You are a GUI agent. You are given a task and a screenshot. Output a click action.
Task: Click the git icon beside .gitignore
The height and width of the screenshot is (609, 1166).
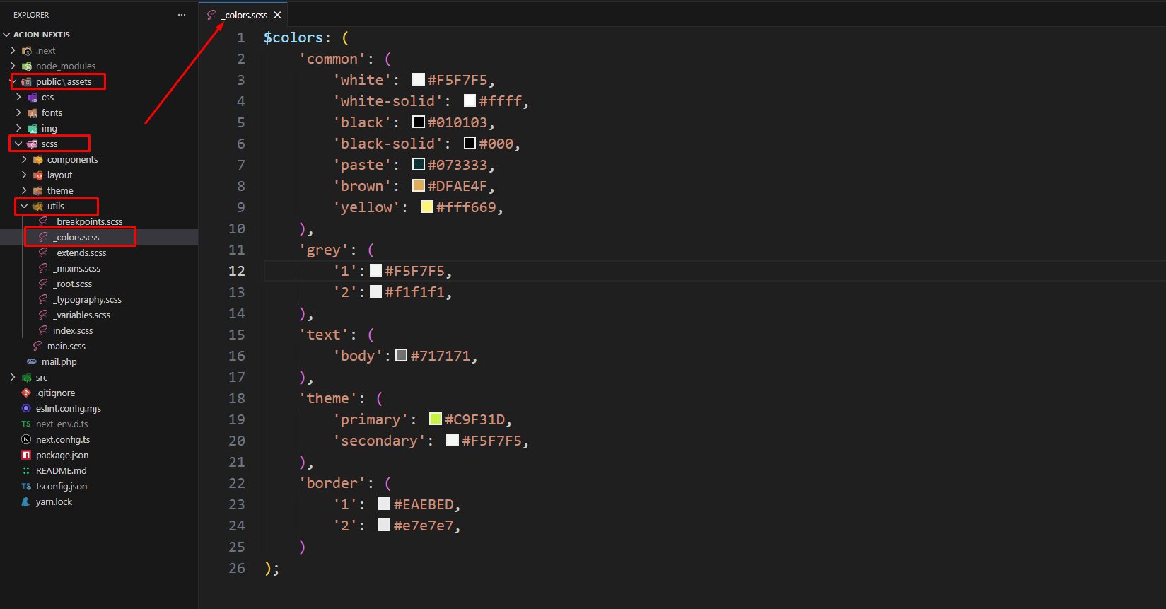coord(26,393)
